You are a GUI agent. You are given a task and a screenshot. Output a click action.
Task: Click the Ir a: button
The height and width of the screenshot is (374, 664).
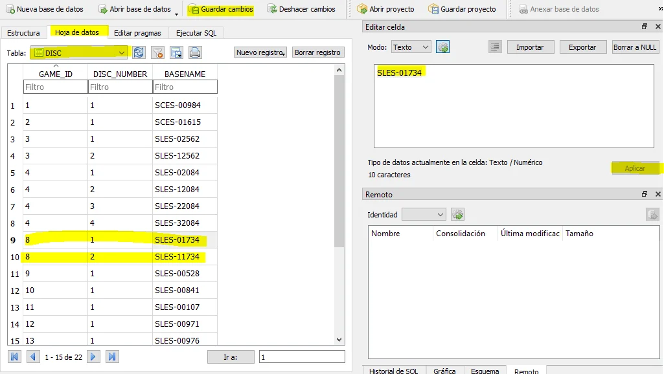(231, 357)
